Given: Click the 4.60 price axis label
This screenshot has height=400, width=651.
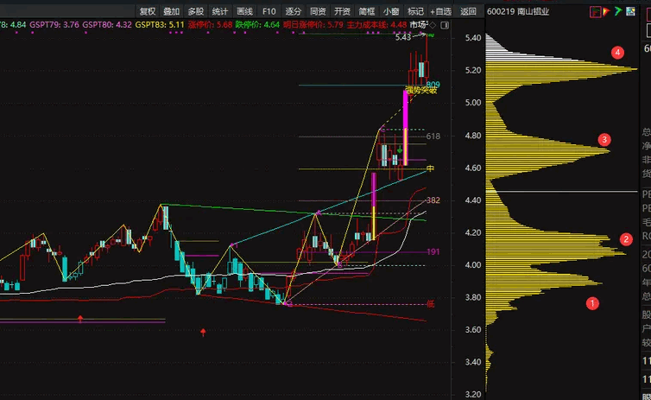Looking at the screenshot, I should [x=473, y=168].
